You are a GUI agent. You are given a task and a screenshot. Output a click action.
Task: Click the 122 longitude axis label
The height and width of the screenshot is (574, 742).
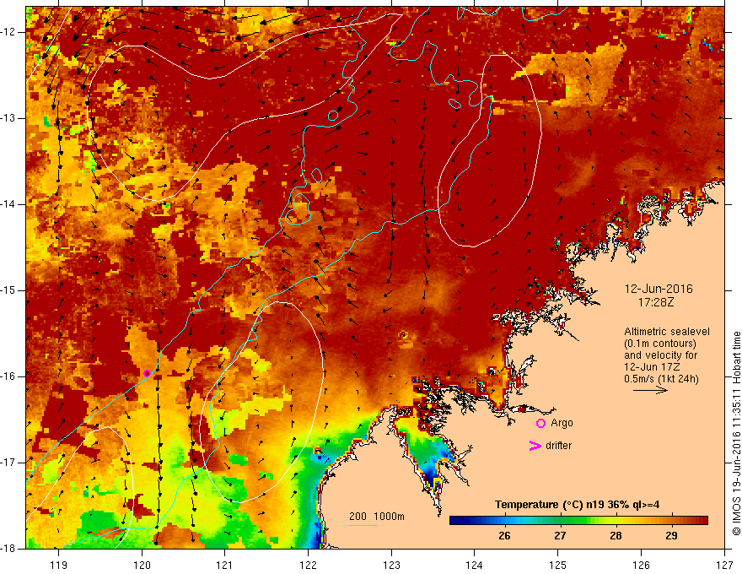click(x=308, y=565)
